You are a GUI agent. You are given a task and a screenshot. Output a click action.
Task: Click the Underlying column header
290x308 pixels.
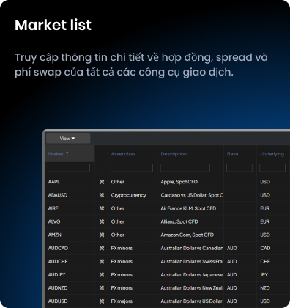(x=272, y=154)
